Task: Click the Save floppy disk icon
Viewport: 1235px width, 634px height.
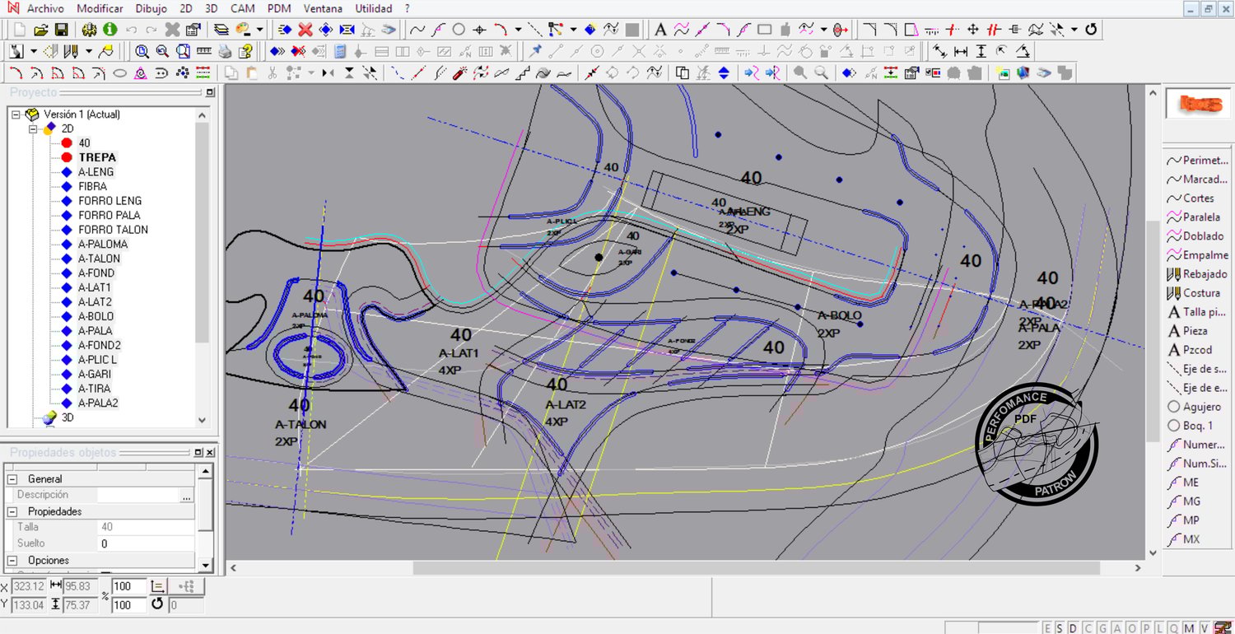Action: point(61,30)
